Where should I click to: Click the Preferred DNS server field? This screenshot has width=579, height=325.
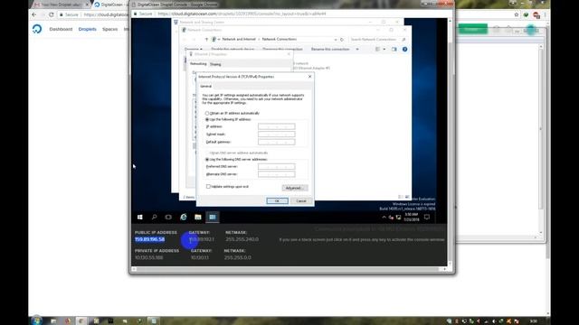tap(277, 166)
